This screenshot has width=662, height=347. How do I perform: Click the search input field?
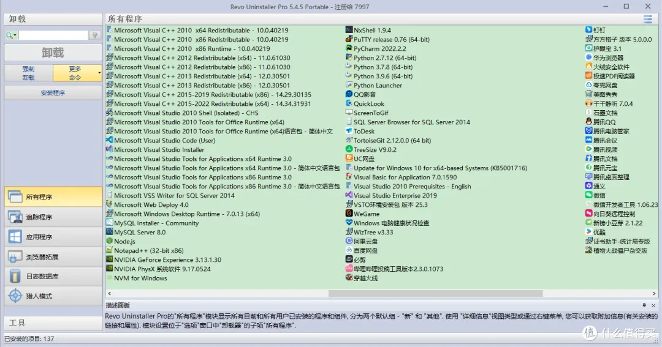pyautogui.click(x=53, y=35)
